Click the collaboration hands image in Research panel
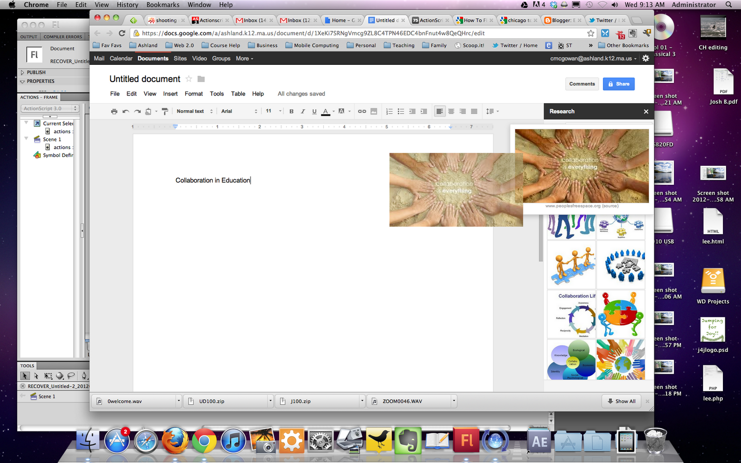The image size is (741, 463). [x=581, y=167]
